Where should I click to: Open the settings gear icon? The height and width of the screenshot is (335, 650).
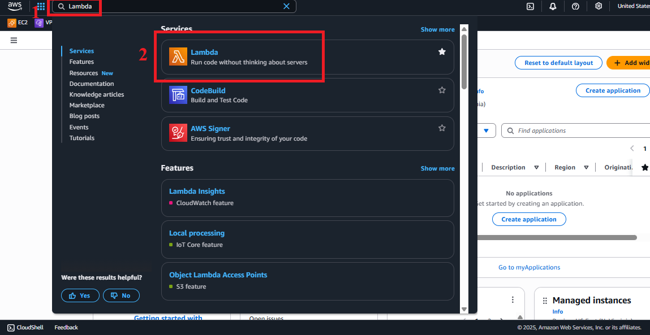click(x=598, y=6)
